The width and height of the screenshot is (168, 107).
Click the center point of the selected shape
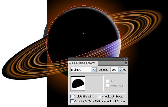[x=83, y=34]
